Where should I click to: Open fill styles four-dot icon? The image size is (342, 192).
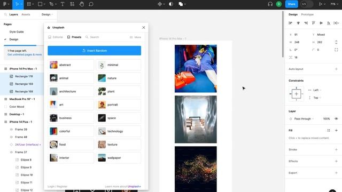[x=329, y=130]
